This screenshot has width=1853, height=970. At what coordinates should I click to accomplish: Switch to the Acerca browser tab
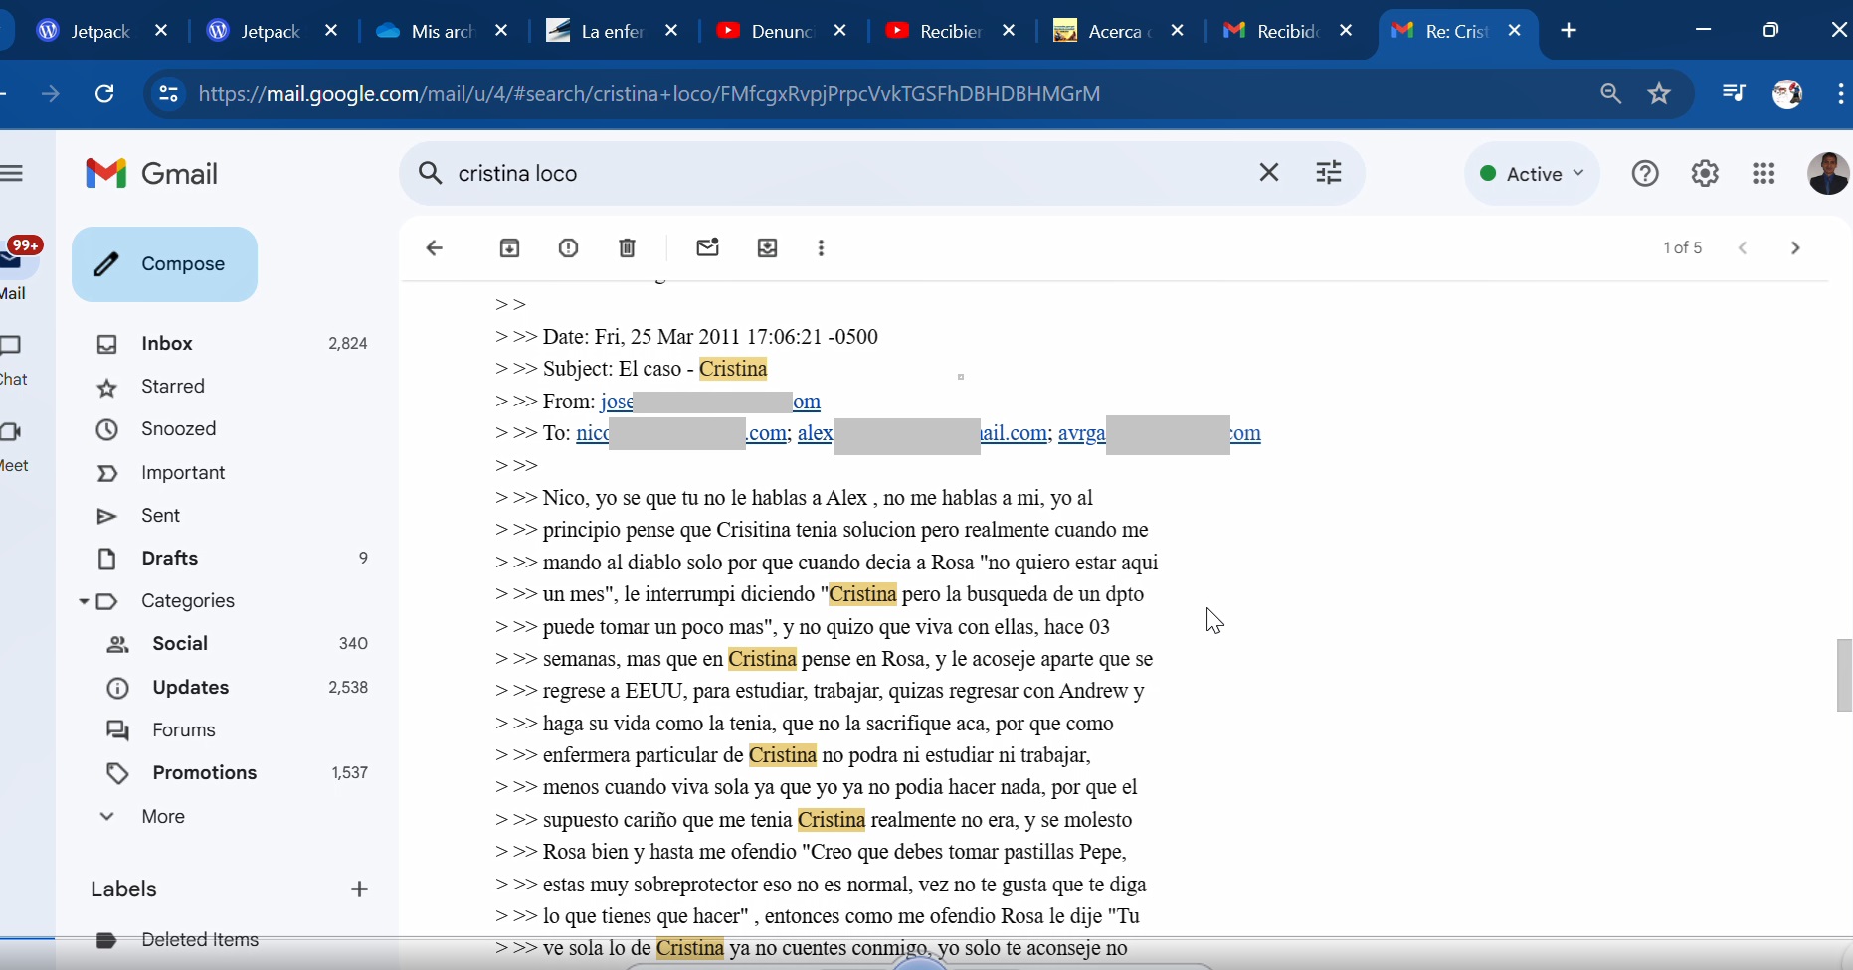tap(1114, 31)
